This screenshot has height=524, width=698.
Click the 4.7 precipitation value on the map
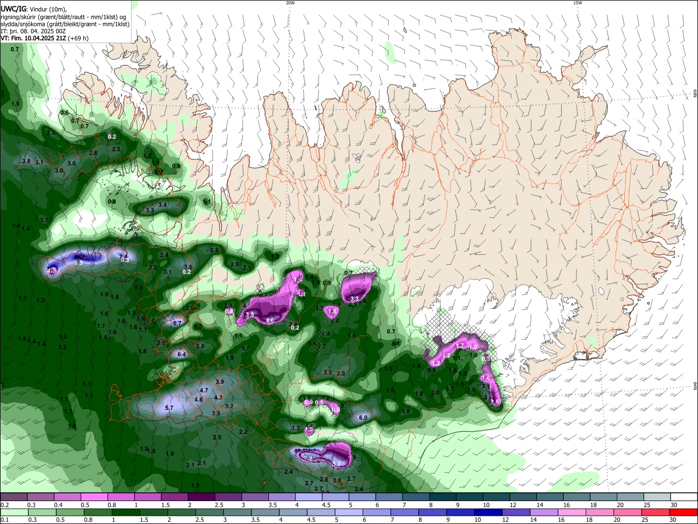tap(204, 390)
